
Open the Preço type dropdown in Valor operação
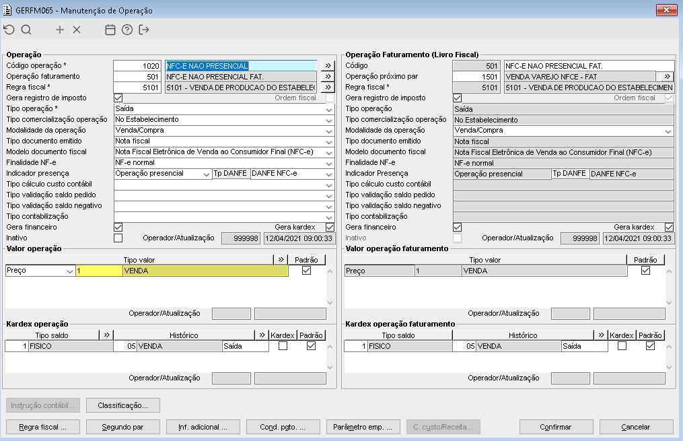point(70,271)
